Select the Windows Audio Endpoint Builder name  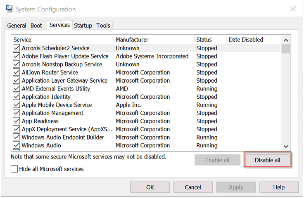(63, 137)
